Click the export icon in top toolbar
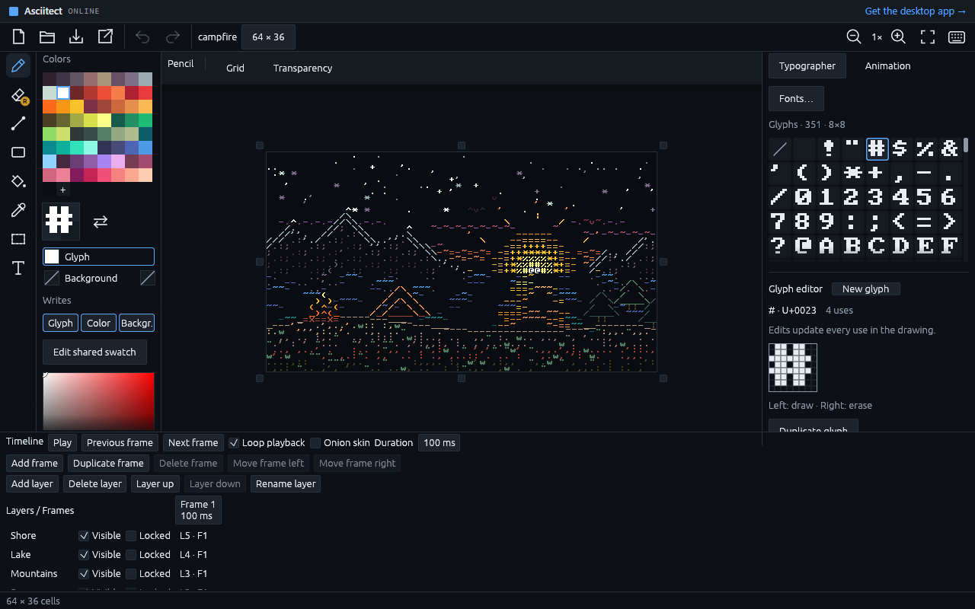 105,37
